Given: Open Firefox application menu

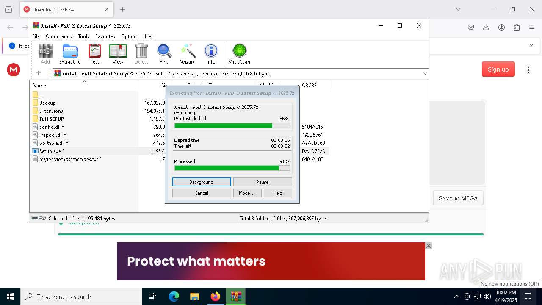Looking at the screenshot, I should (x=532, y=27).
